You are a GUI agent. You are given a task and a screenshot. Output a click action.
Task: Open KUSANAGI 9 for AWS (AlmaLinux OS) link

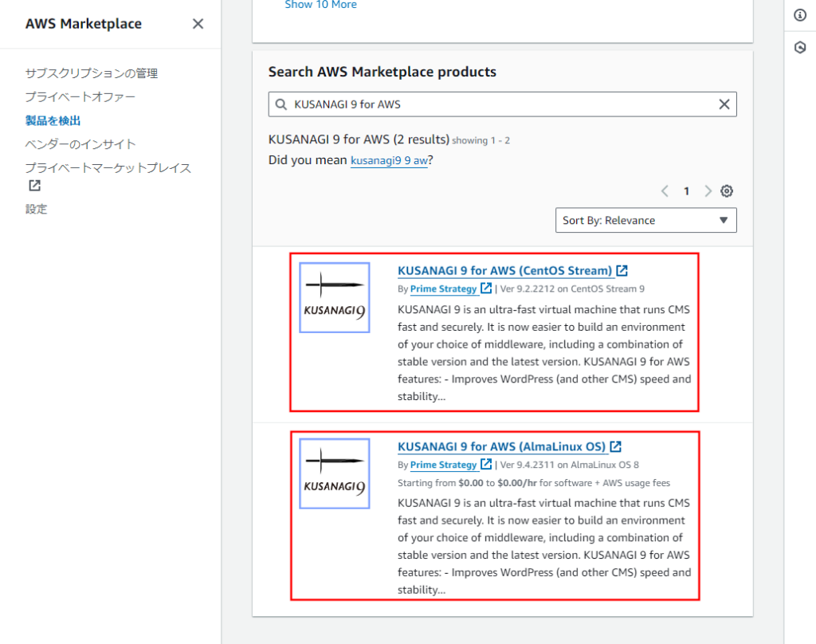pos(501,446)
